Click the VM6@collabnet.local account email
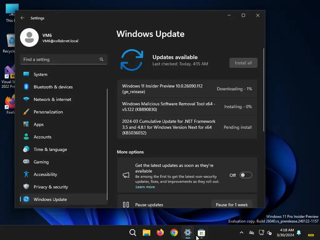Viewport: 320px width, 240px height. click(x=60, y=41)
